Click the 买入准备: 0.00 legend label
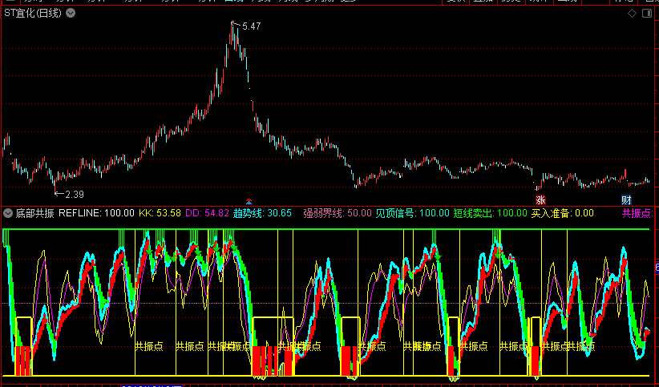Screen dimensions: 659x387 [562, 213]
